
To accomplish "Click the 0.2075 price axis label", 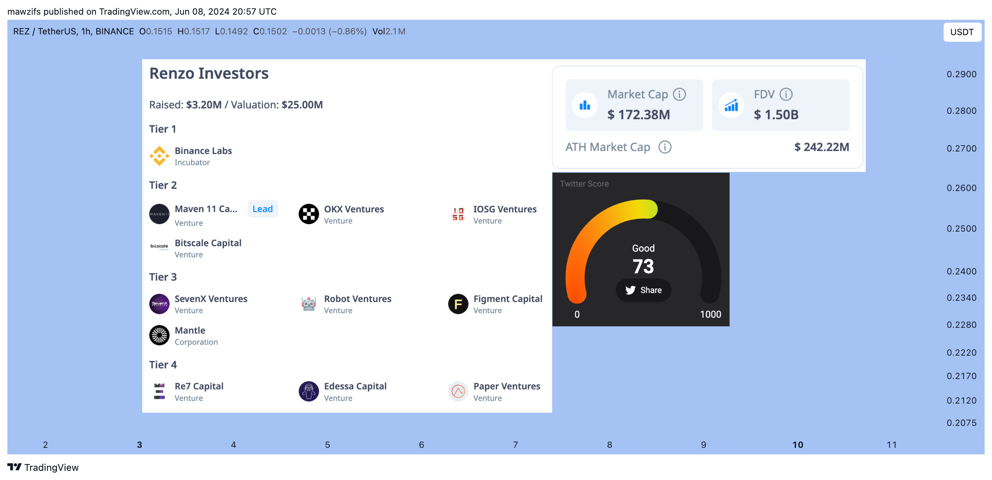I will [x=961, y=423].
